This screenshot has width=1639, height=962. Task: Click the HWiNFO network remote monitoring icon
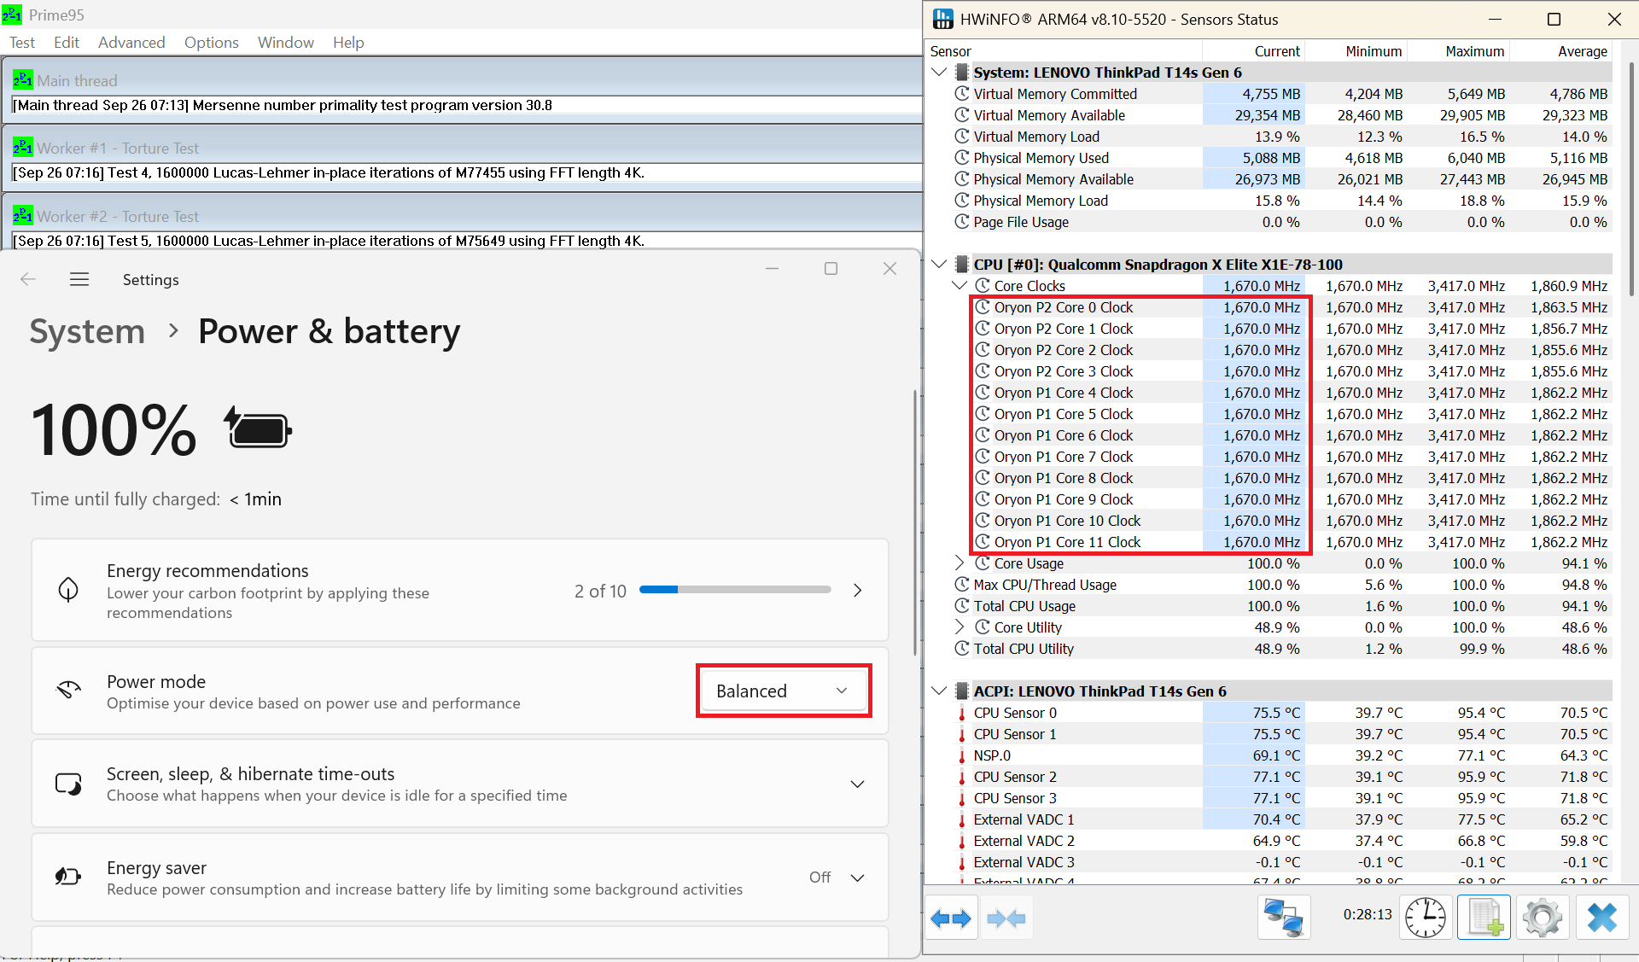coord(1283,918)
